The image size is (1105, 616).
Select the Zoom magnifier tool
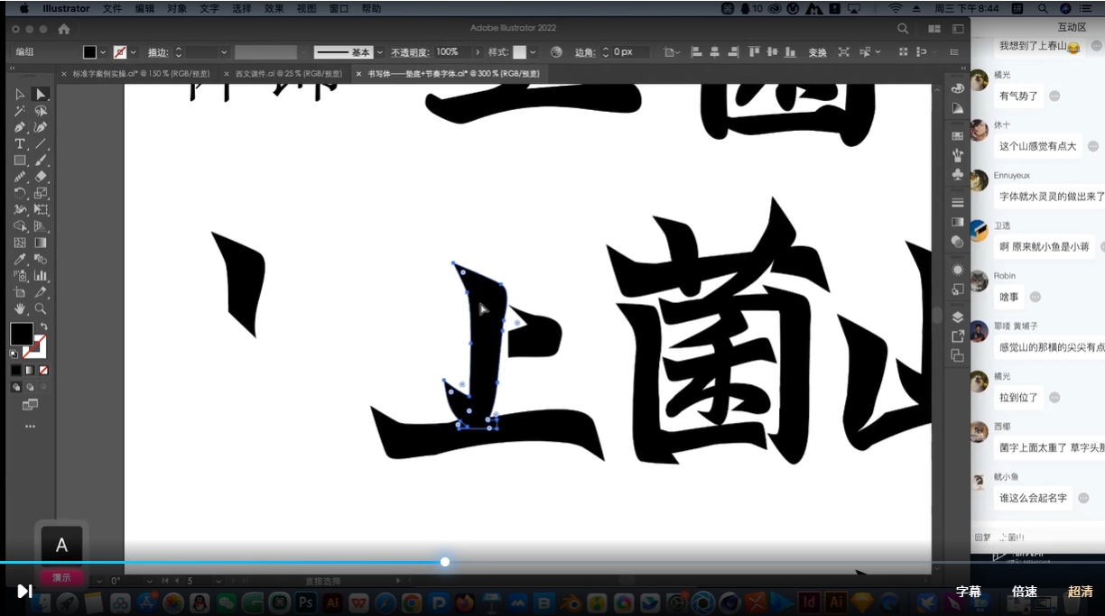(41, 308)
